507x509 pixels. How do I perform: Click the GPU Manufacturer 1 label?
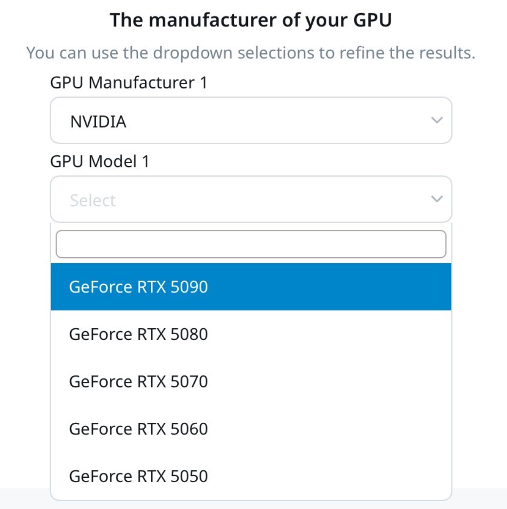click(x=129, y=82)
